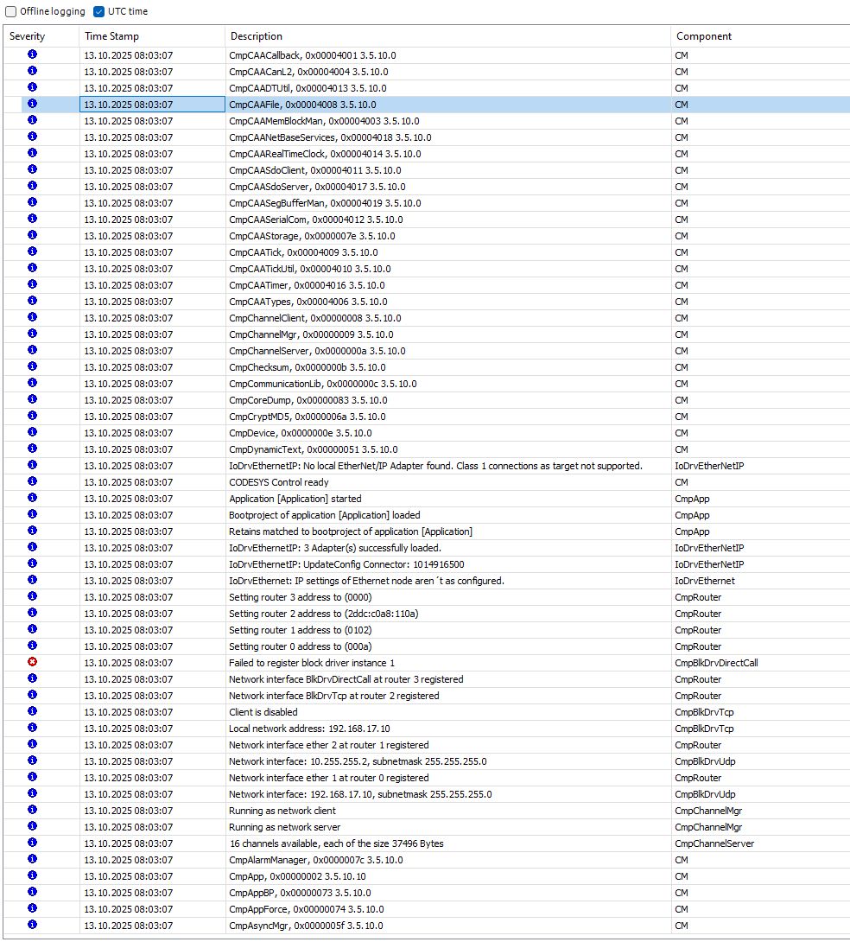Screen dimensions: 850x942
Task: Sort log by Severity column header
Action: pyautogui.click(x=28, y=36)
